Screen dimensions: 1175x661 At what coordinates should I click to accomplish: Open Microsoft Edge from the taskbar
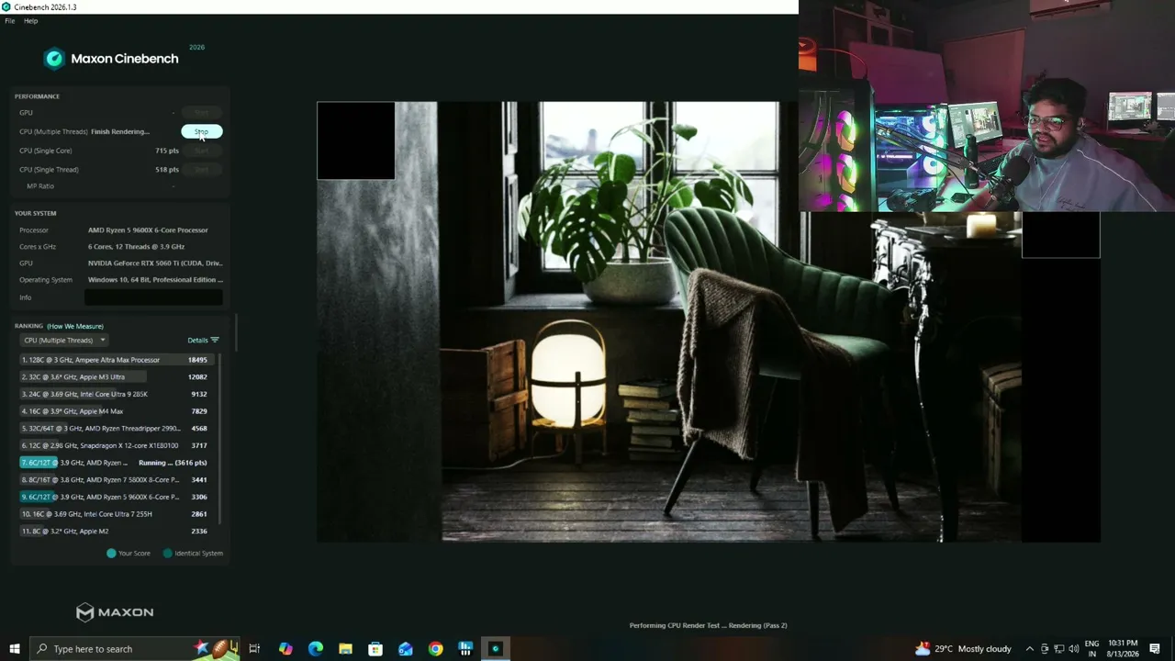(x=316, y=649)
